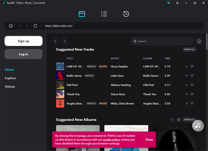Favorite the Rollin Stone track
The width and height of the screenshot is (208, 151).
click(x=192, y=76)
